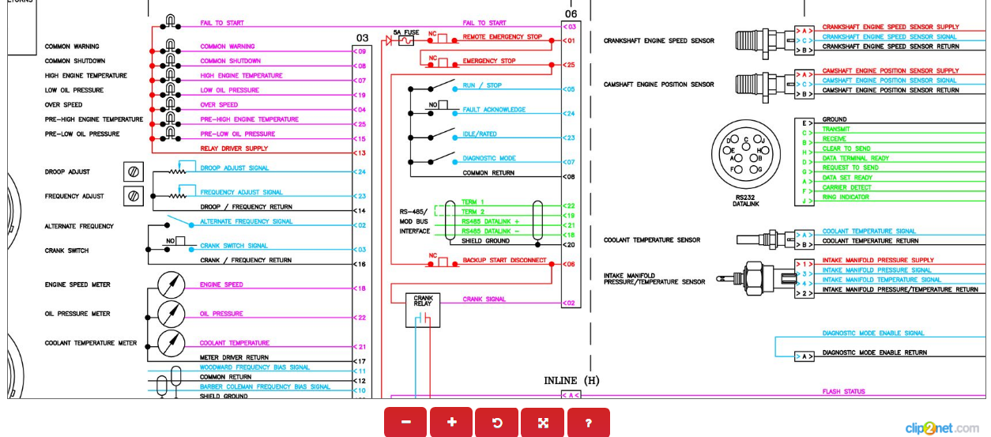This screenshot has height=437, width=991.
Task: Click the Remote Emergency Stop wire label
Action: (x=503, y=37)
